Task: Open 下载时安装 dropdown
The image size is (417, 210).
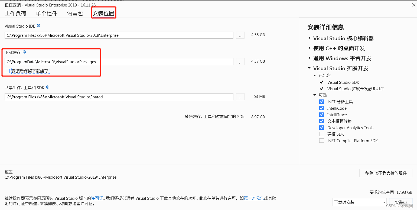Action: [x=360, y=202]
